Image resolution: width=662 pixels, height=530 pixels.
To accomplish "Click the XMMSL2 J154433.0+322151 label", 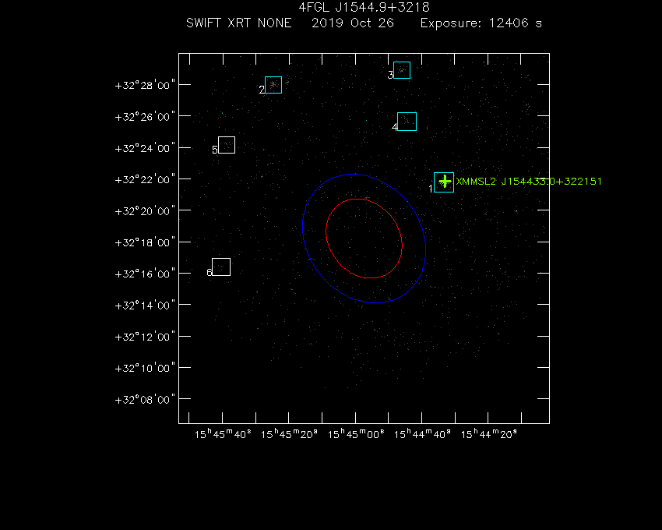I will click(x=529, y=182).
